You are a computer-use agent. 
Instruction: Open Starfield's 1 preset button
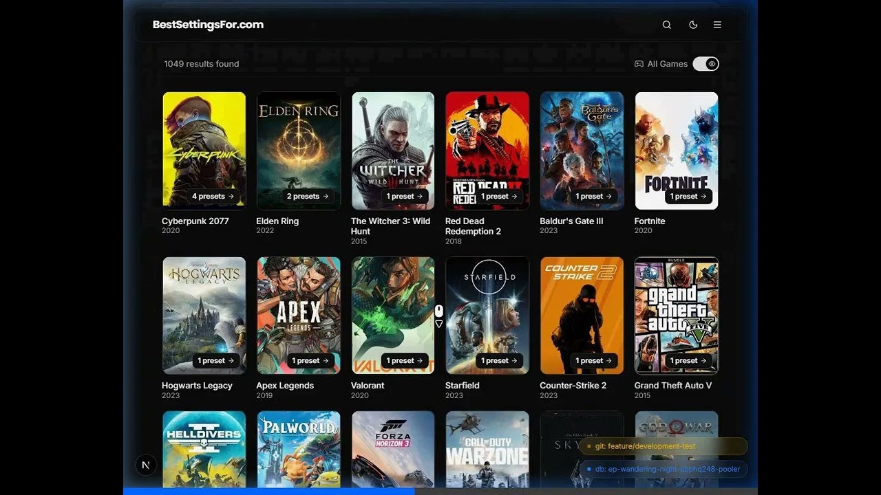[x=500, y=360]
